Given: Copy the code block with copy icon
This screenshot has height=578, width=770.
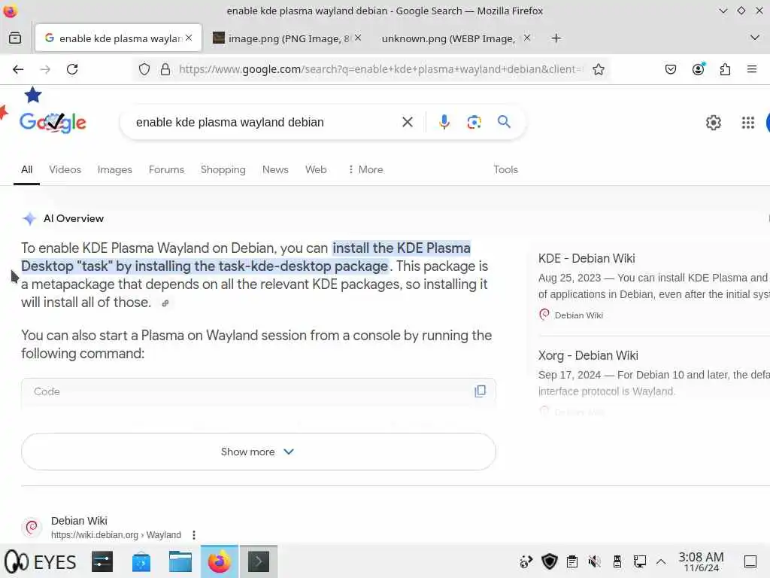Looking at the screenshot, I should point(480,391).
